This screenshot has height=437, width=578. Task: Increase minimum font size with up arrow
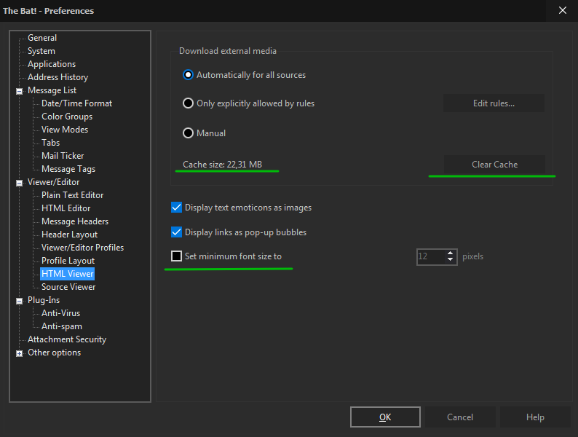coord(450,253)
